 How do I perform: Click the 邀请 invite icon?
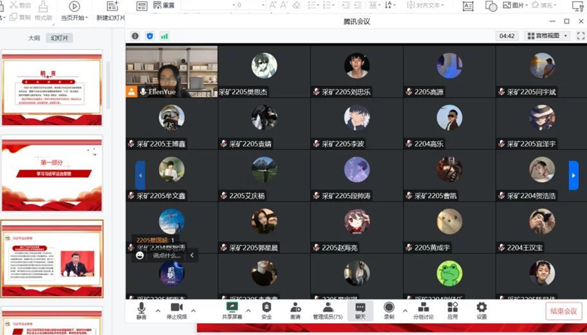pos(296,310)
